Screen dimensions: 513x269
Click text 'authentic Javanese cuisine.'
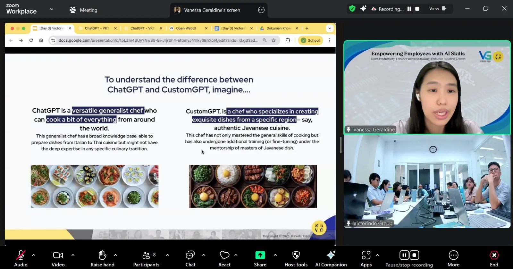252,128
